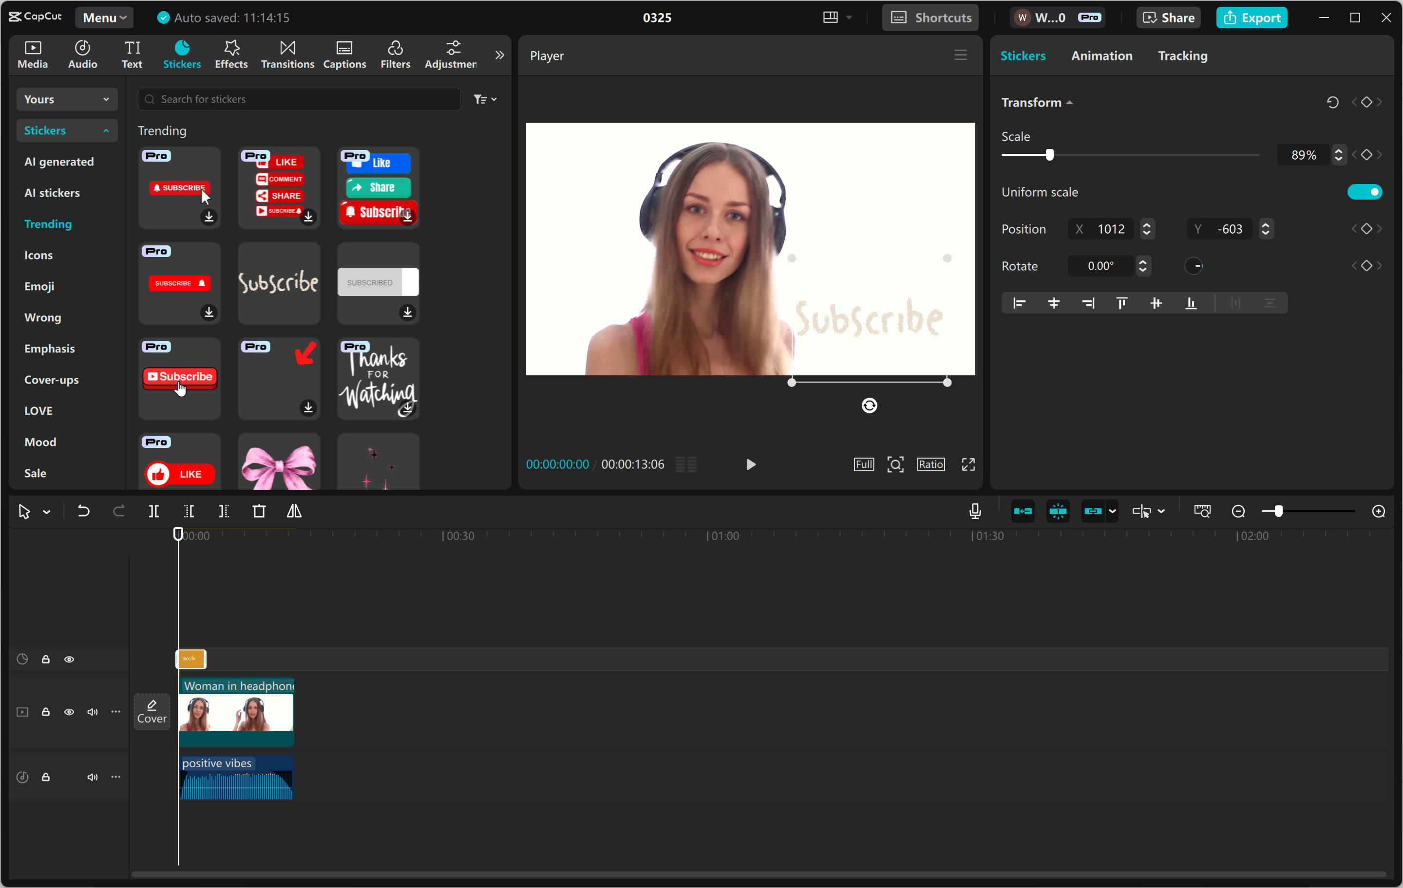
Task: Record a voiceover with the microphone icon
Action: [974, 511]
